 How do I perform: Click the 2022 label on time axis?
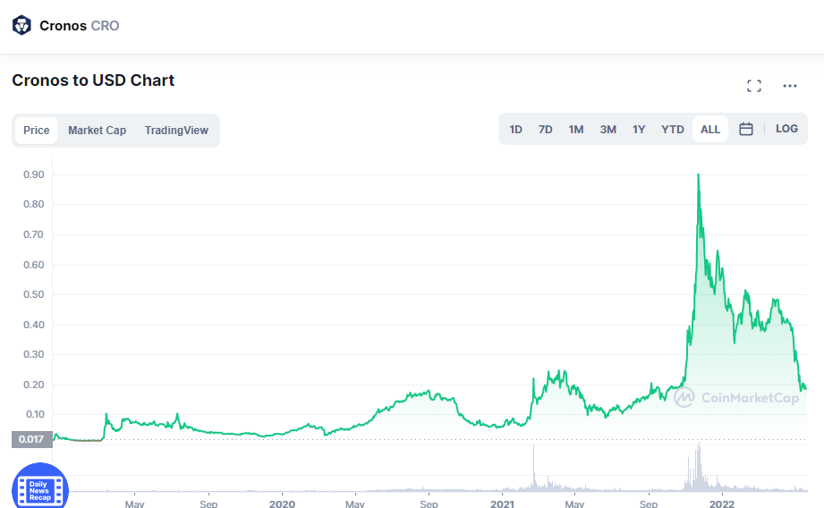[x=721, y=504]
